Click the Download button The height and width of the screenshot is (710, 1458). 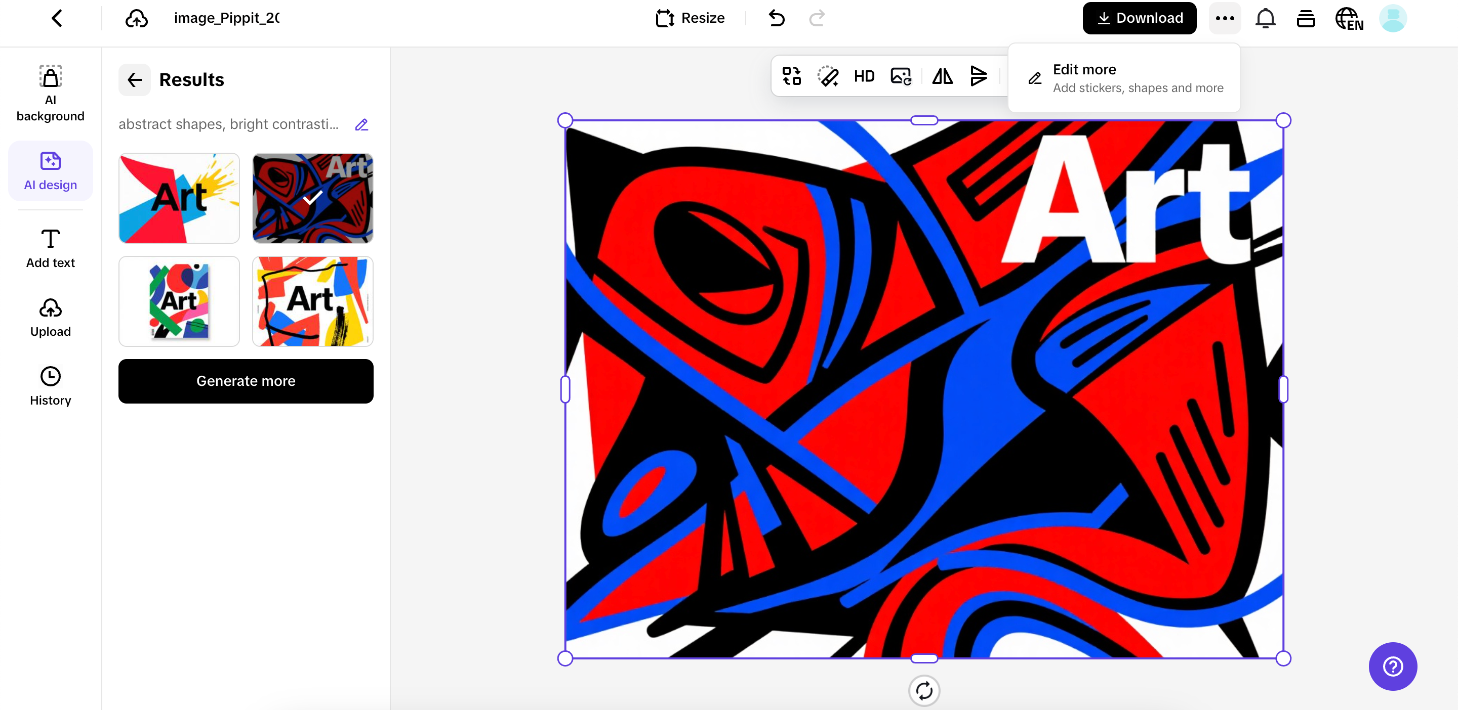(x=1140, y=18)
